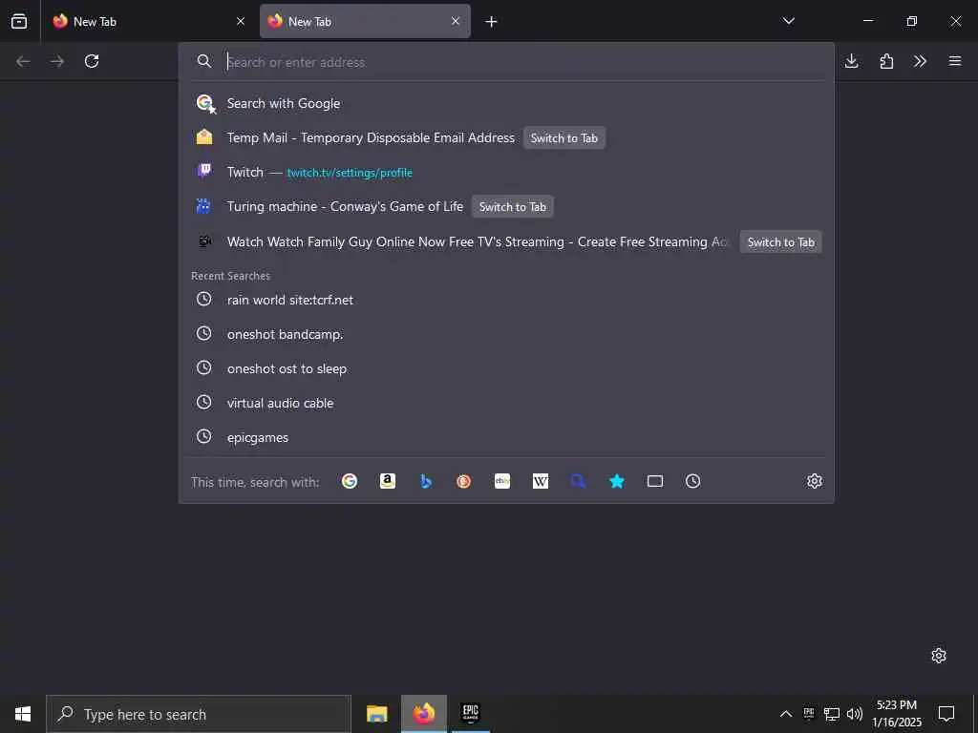The image size is (978, 733).
Task: Open Firefox View icon
Action: [19, 21]
